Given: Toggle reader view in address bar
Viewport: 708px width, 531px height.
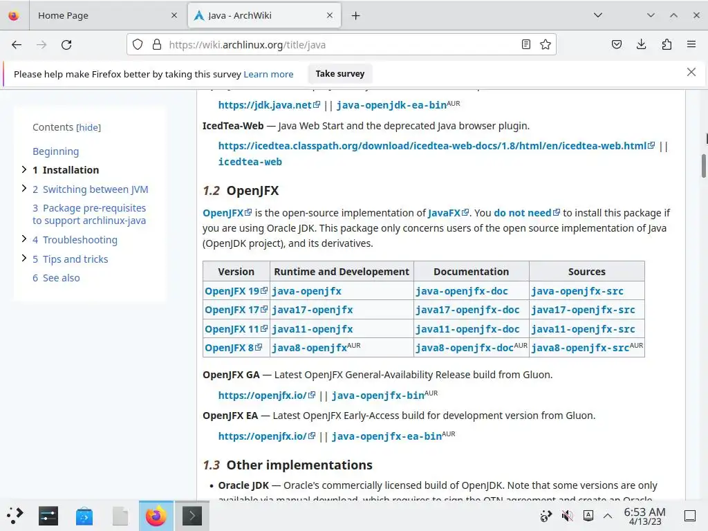Looking at the screenshot, I should (x=525, y=45).
